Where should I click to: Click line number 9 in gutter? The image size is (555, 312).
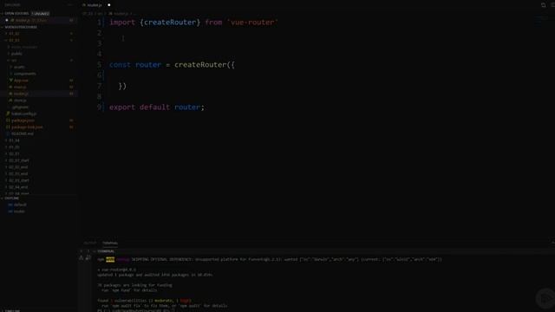(100, 107)
